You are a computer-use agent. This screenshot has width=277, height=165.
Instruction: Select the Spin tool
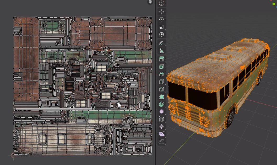pyautogui.click(x=161, y=104)
